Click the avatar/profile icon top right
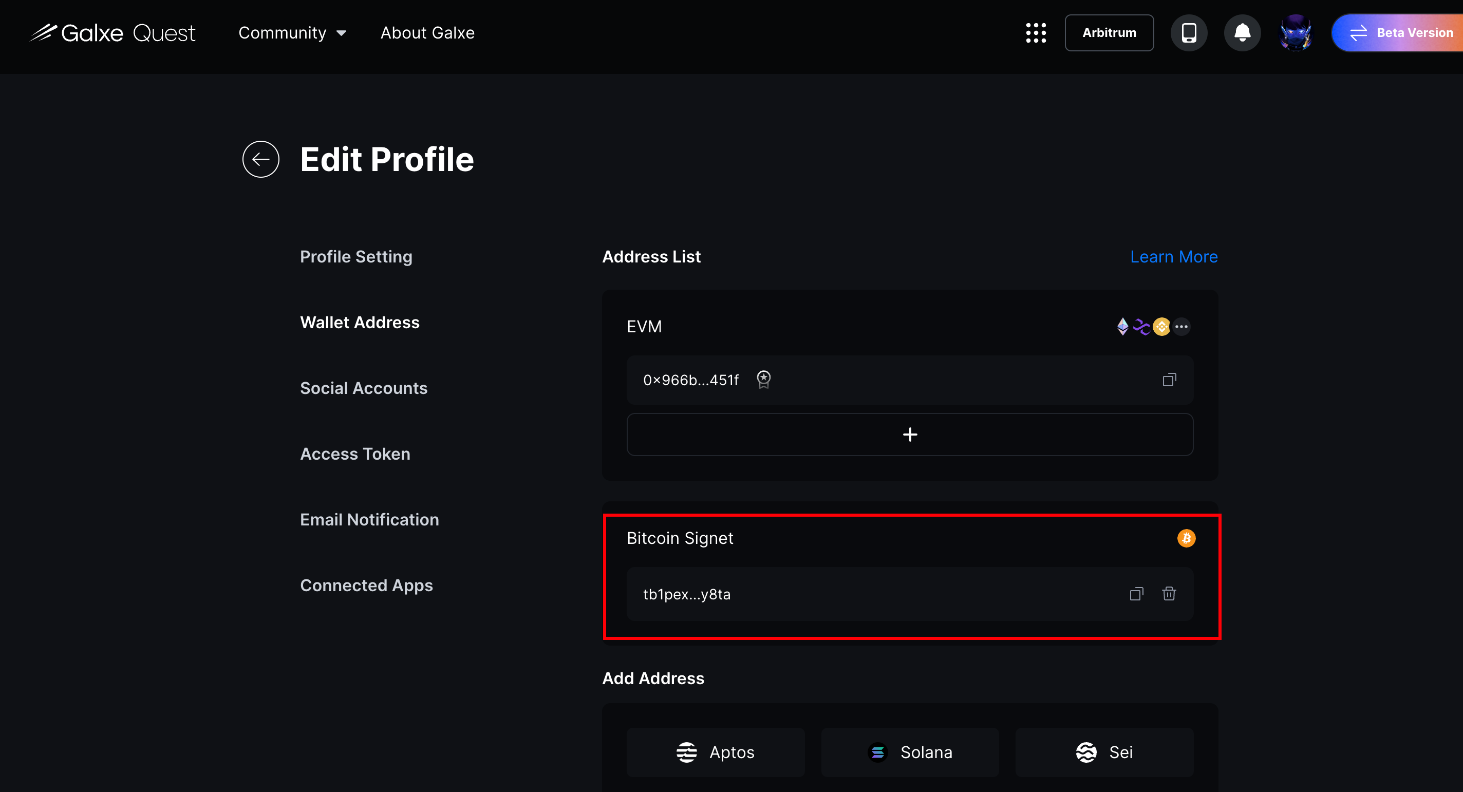The image size is (1463, 792). coord(1295,33)
